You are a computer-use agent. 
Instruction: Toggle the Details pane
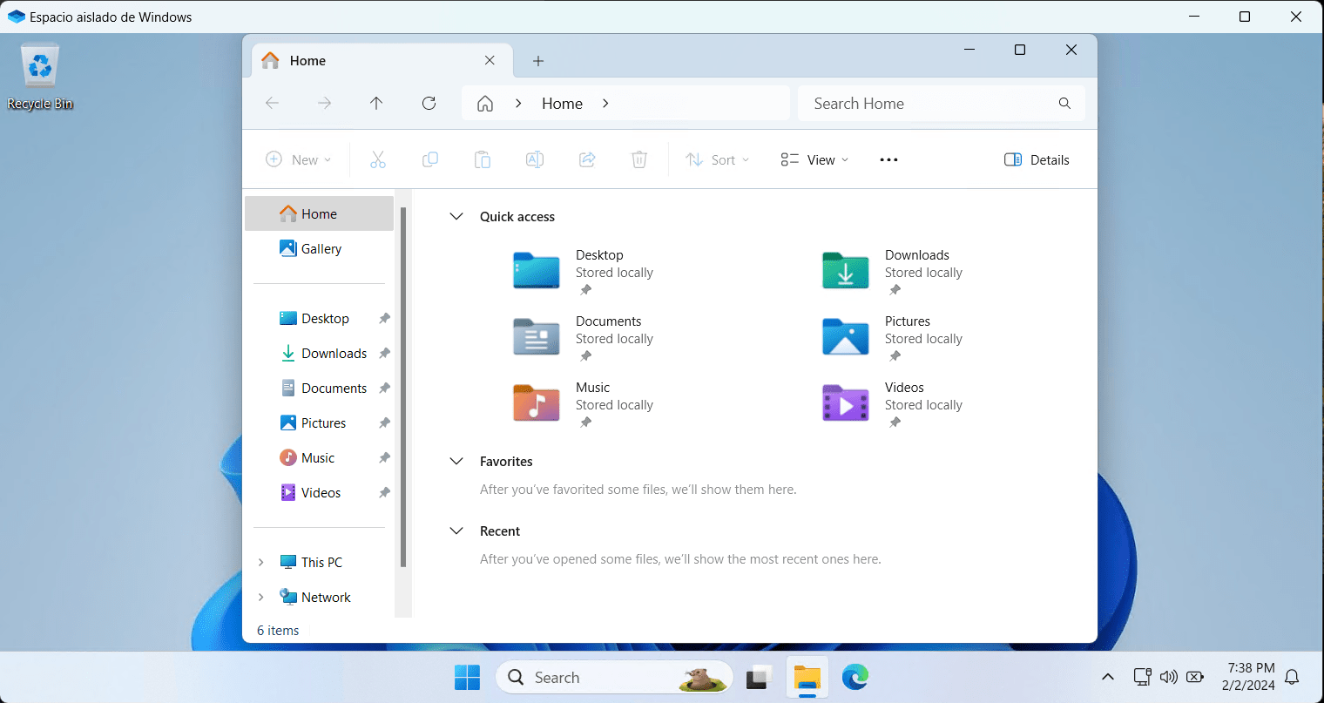coord(1036,159)
